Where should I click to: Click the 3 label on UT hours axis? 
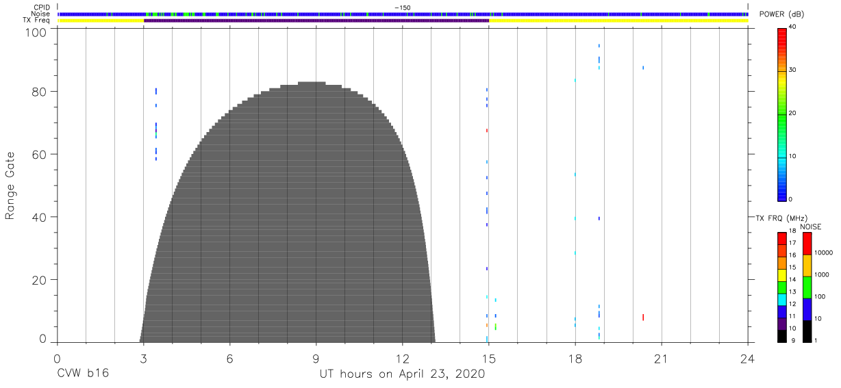[143, 359]
